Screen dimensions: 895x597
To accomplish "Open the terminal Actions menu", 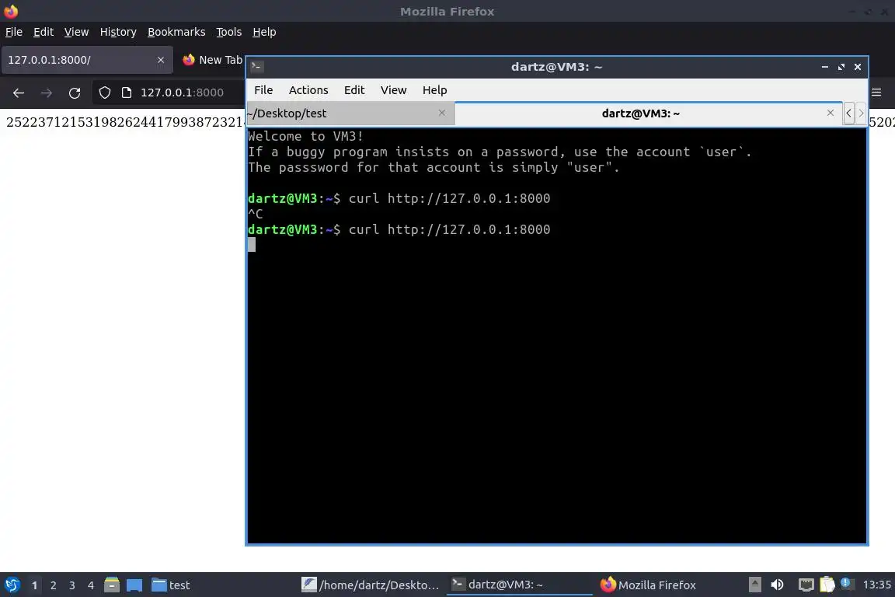I will pos(308,90).
